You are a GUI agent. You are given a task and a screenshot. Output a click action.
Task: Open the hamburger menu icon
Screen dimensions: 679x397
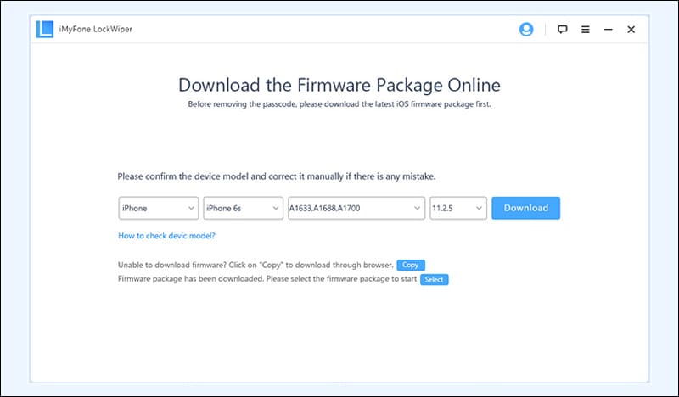point(586,30)
